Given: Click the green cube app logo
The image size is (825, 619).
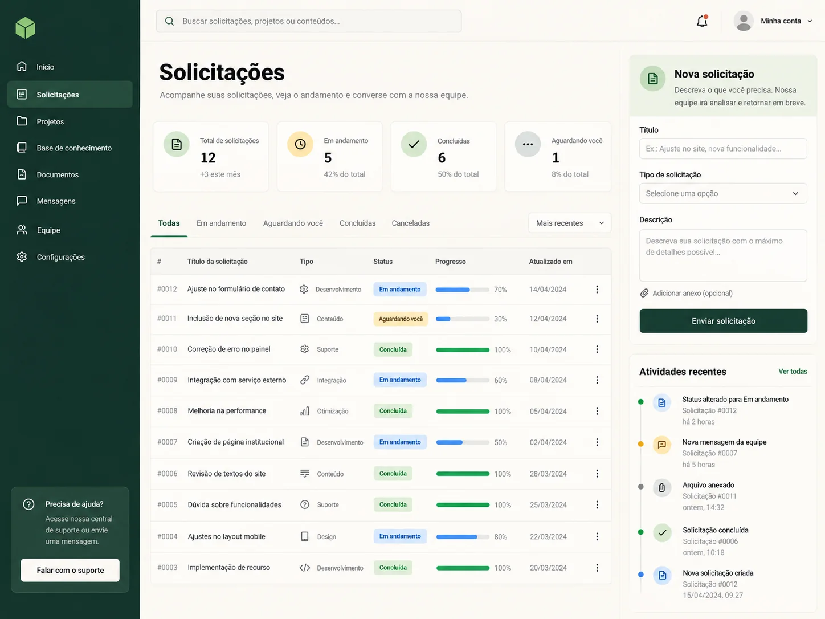Looking at the screenshot, I should [x=25, y=27].
